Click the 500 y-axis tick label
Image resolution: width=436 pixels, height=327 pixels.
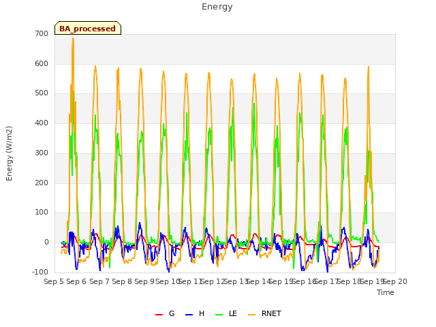[x=42, y=93]
